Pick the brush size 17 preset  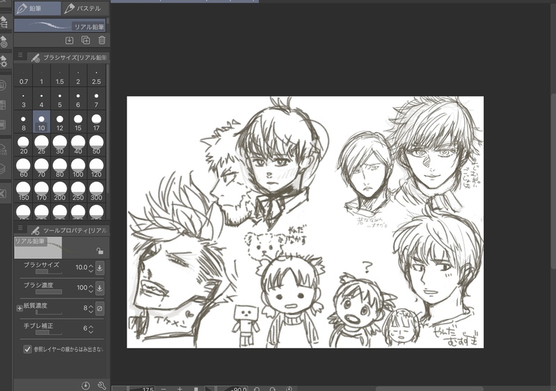(x=97, y=122)
